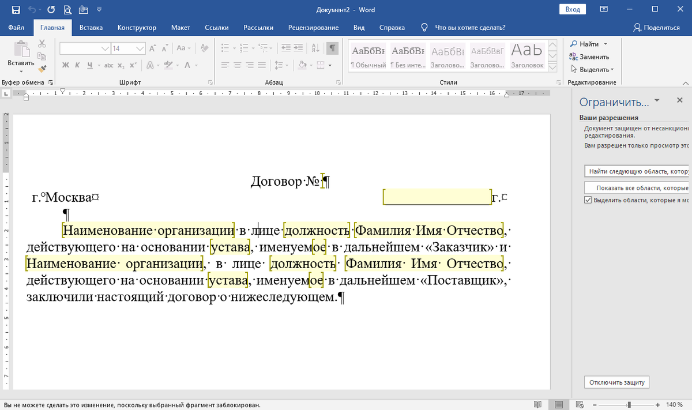The height and width of the screenshot is (410, 692).
Task: Decrease font size with the small A icon
Action: (x=165, y=48)
